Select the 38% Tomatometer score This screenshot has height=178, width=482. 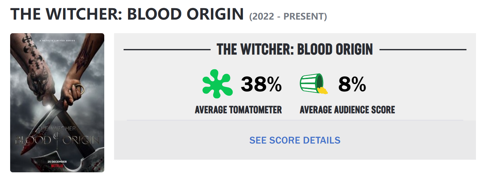tap(261, 84)
